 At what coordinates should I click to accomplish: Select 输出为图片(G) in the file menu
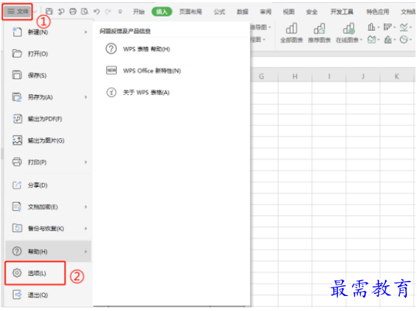pos(48,141)
